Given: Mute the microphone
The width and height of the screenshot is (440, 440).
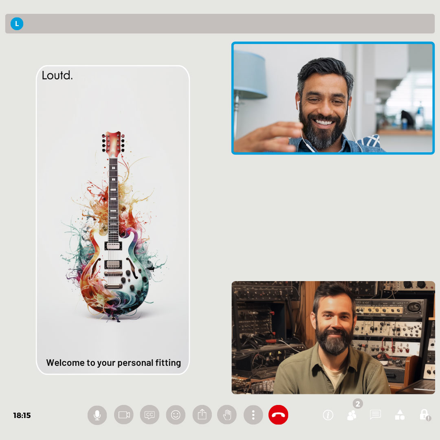Looking at the screenshot, I should [97, 415].
